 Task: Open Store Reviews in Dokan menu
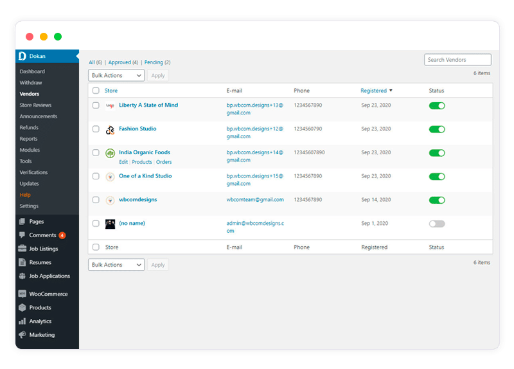35,105
